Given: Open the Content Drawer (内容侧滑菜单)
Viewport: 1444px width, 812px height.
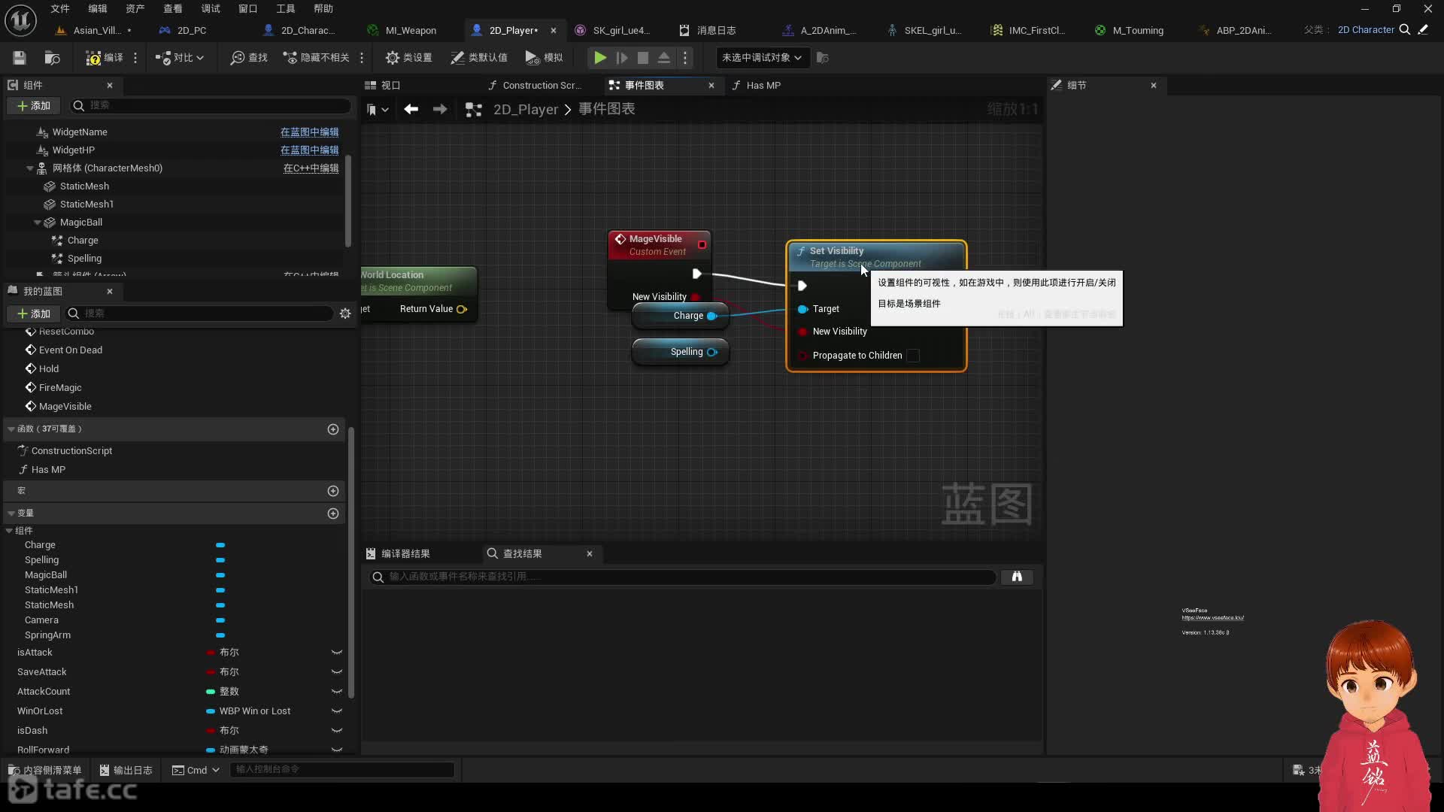Looking at the screenshot, I should coord(44,770).
